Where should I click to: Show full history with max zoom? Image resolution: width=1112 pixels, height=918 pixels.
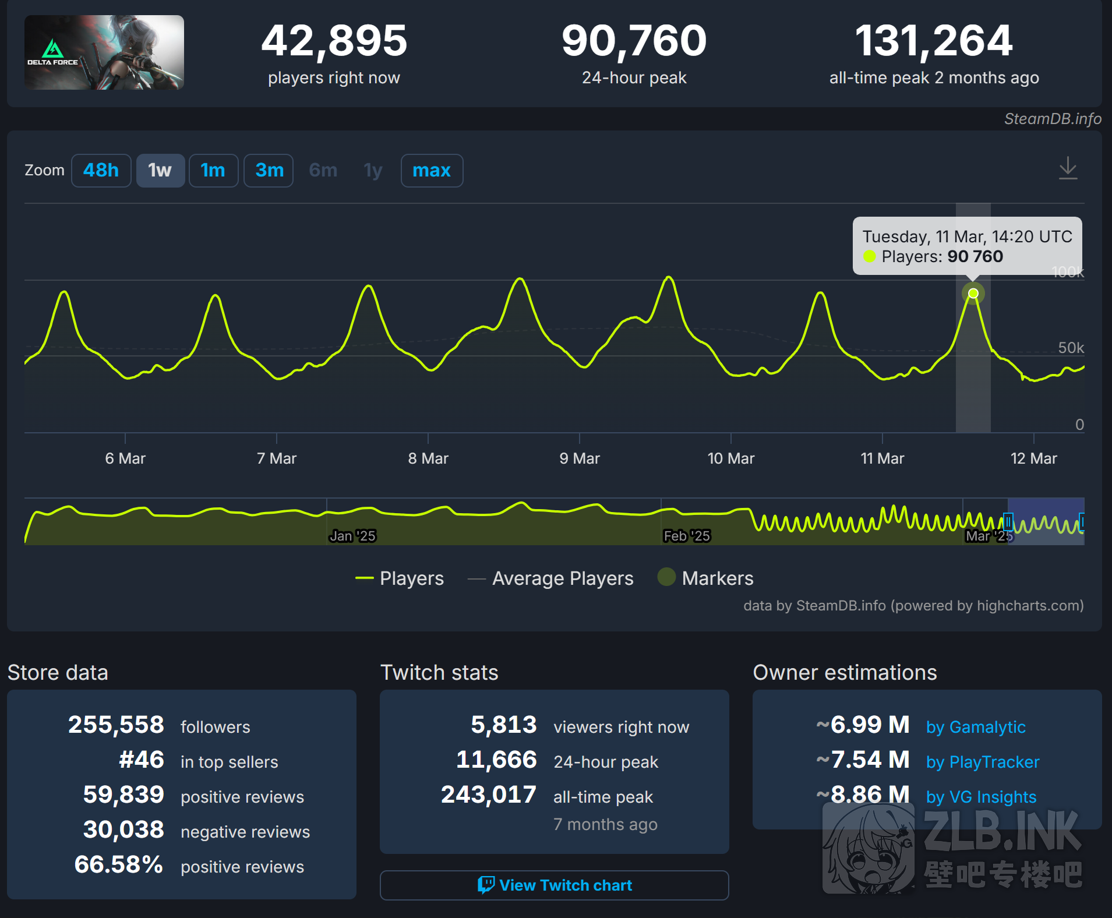point(432,171)
